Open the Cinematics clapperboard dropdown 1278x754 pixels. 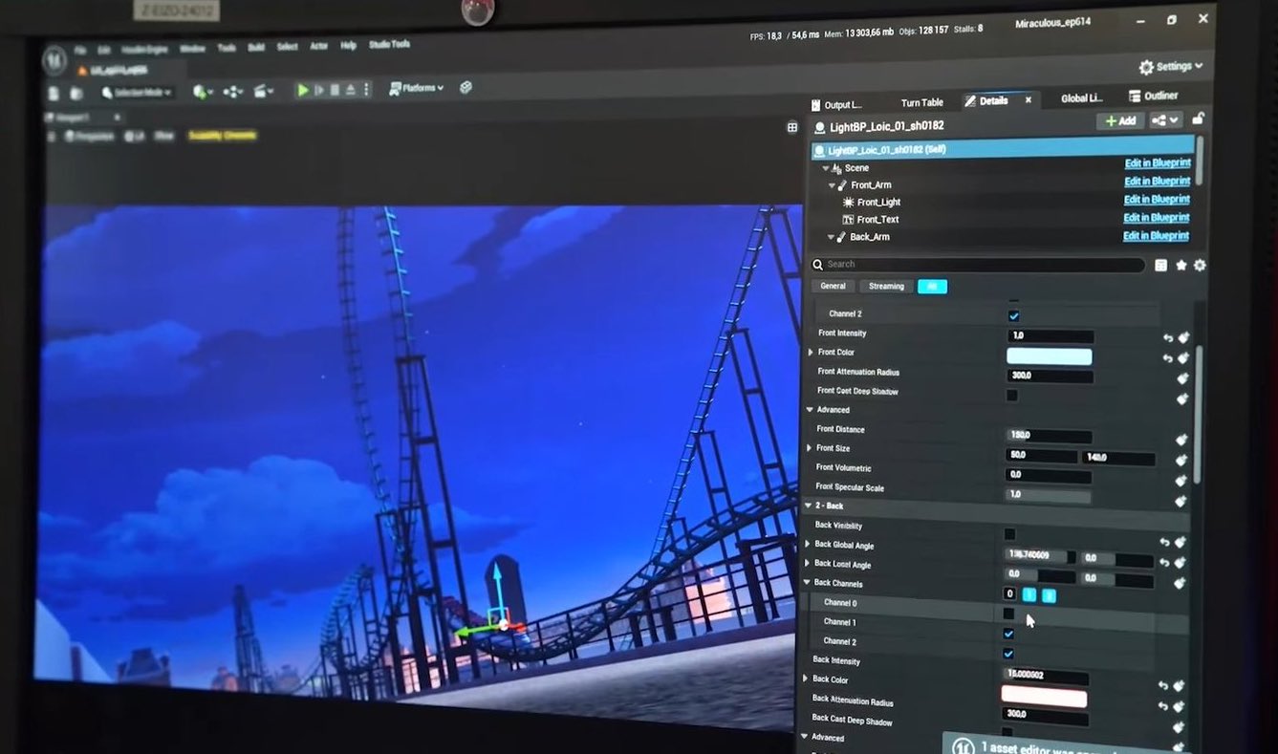coord(264,91)
